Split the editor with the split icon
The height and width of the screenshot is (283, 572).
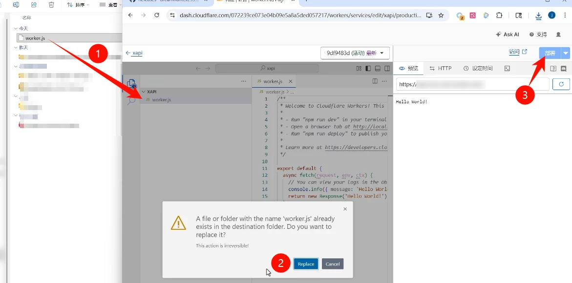coord(375,81)
